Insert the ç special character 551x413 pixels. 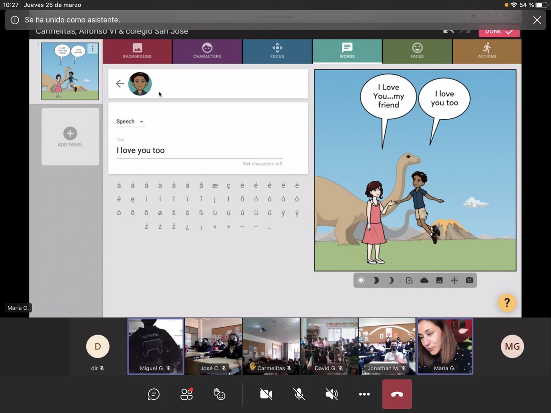pos(228,185)
